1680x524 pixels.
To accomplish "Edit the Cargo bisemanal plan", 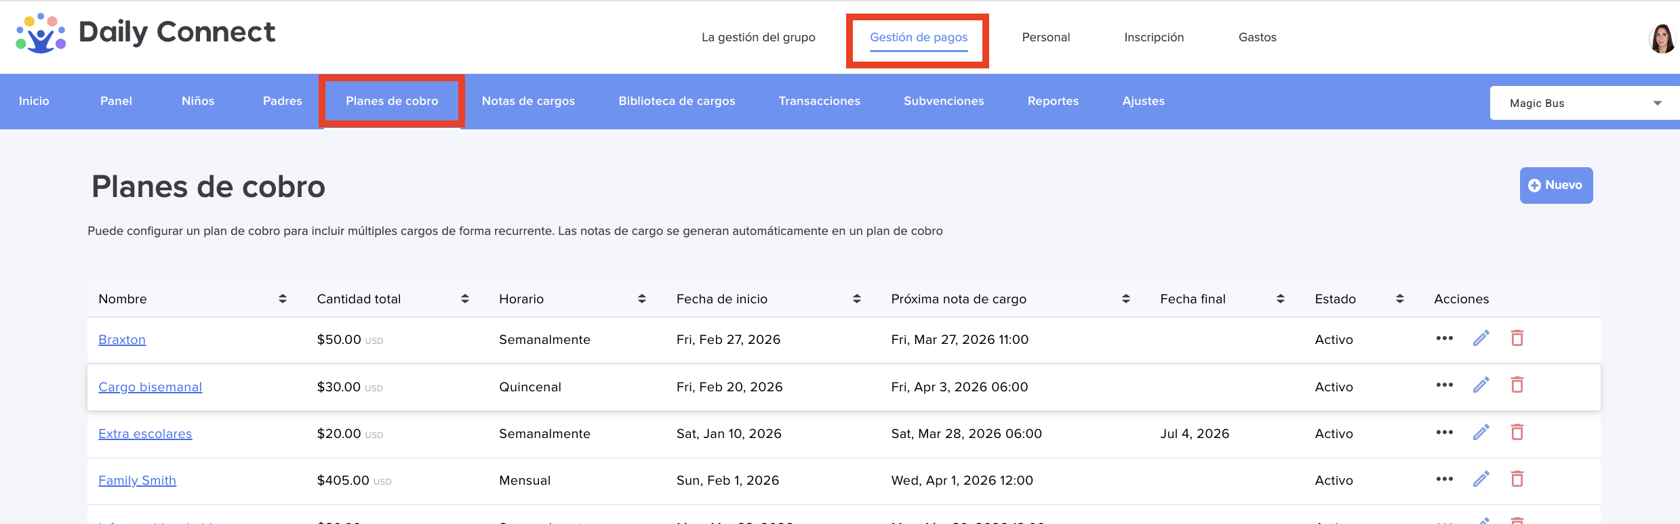I will [x=1481, y=385].
